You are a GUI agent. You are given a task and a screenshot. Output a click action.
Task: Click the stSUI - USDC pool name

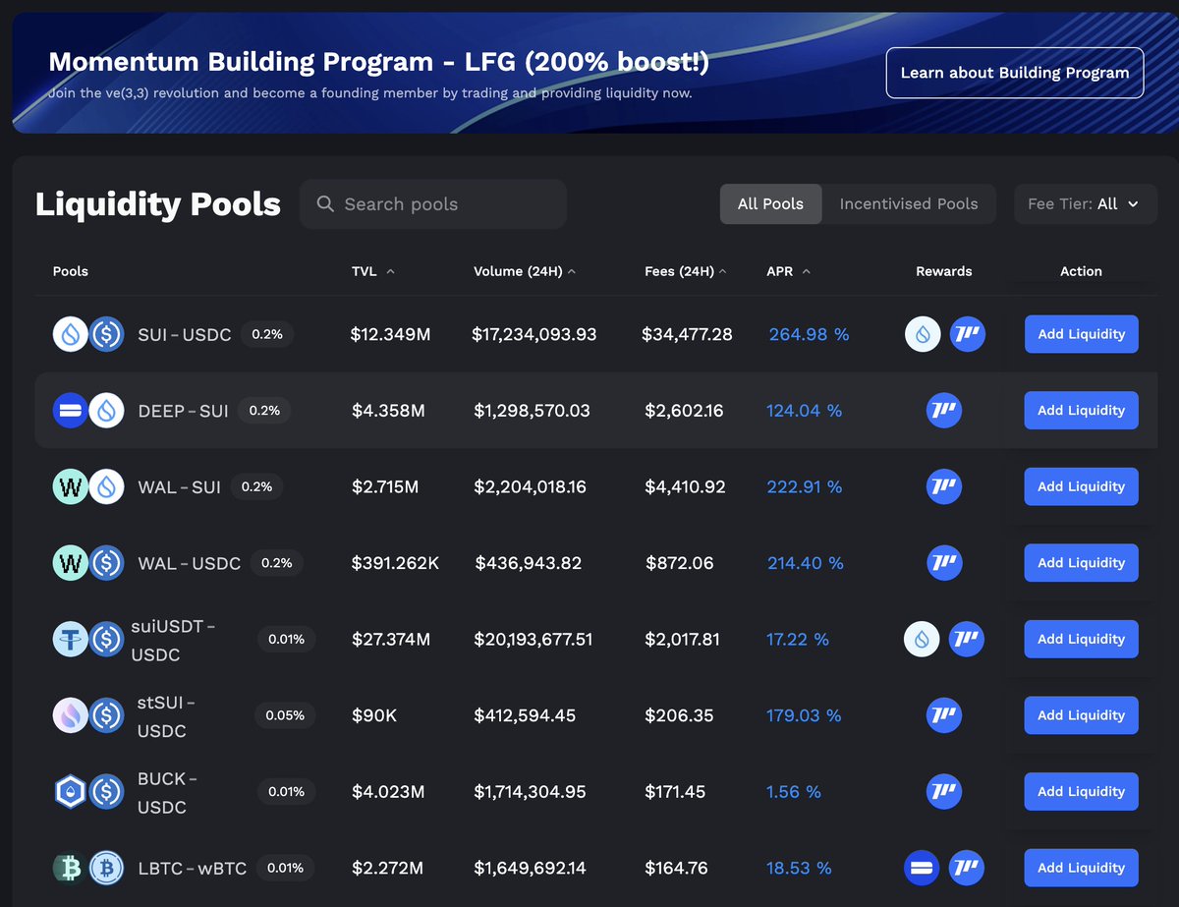tap(166, 716)
